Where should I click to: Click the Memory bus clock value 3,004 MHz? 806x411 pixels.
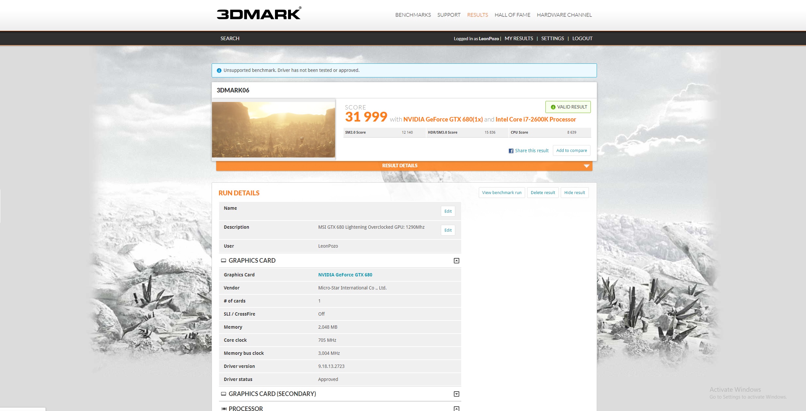(x=329, y=353)
